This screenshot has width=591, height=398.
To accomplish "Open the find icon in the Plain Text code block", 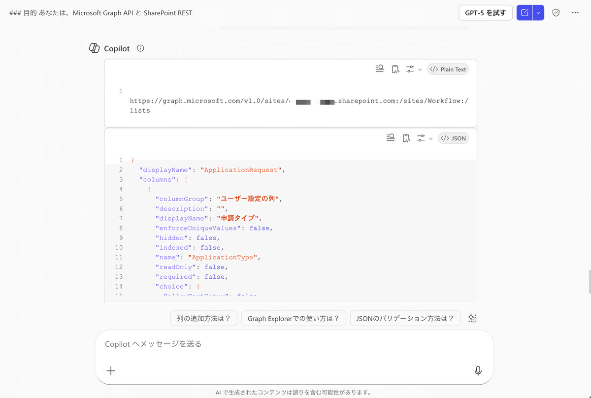I will click(380, 69).
